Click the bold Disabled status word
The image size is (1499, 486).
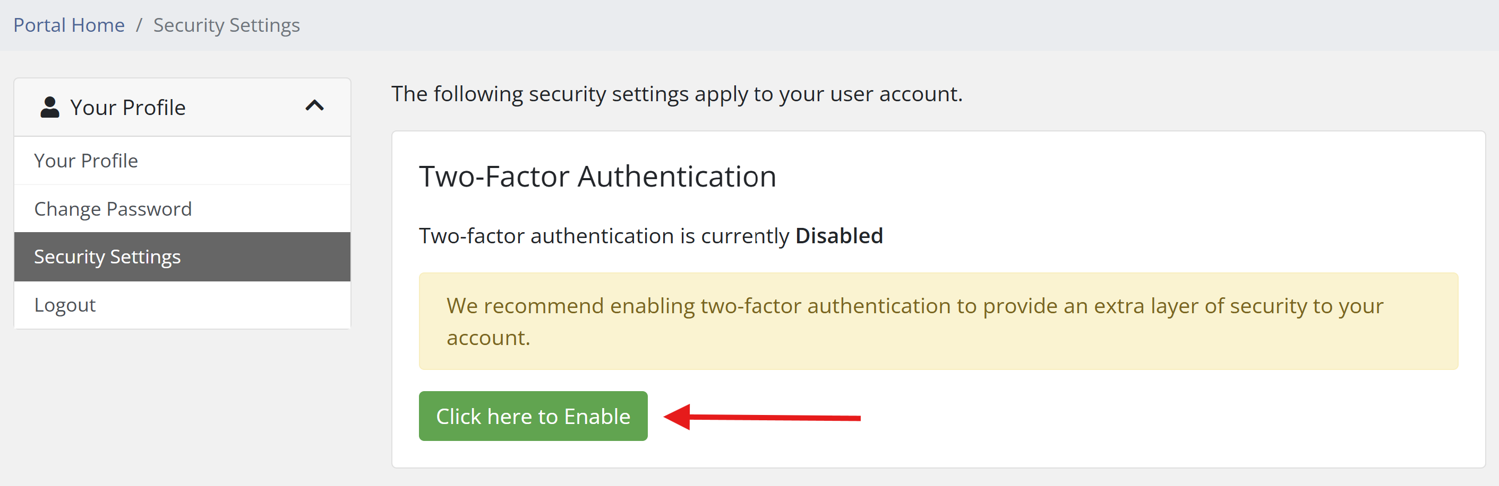[x=838, y=236]
